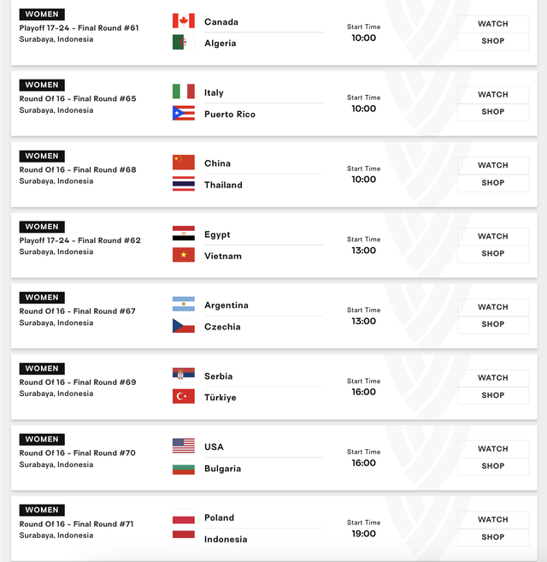Select the Playoff 17-24 Final Round #62 card
Viewport: 547px width, 562px height.
[x=274, y=246]
